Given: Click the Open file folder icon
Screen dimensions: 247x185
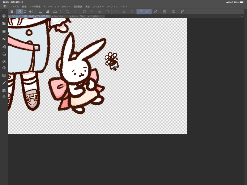Looking at the screenshot, I should click(48, 12).
